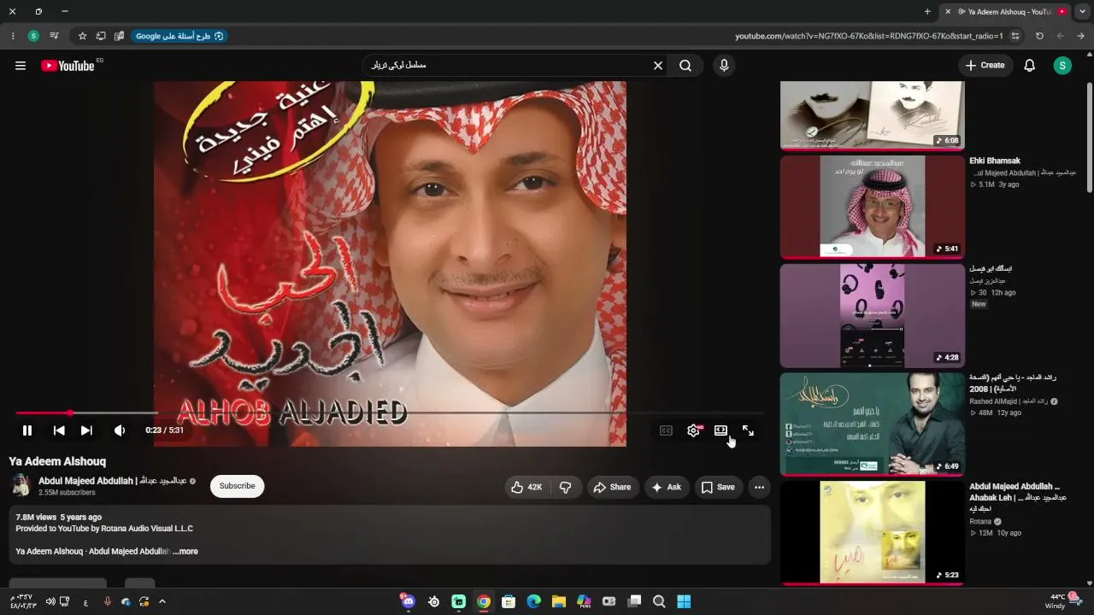Open more actions three-dot menu

[x=759, y=487]
